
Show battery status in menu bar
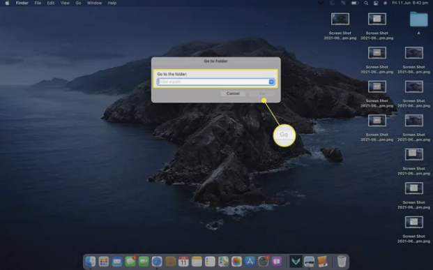tap(355, 3)
